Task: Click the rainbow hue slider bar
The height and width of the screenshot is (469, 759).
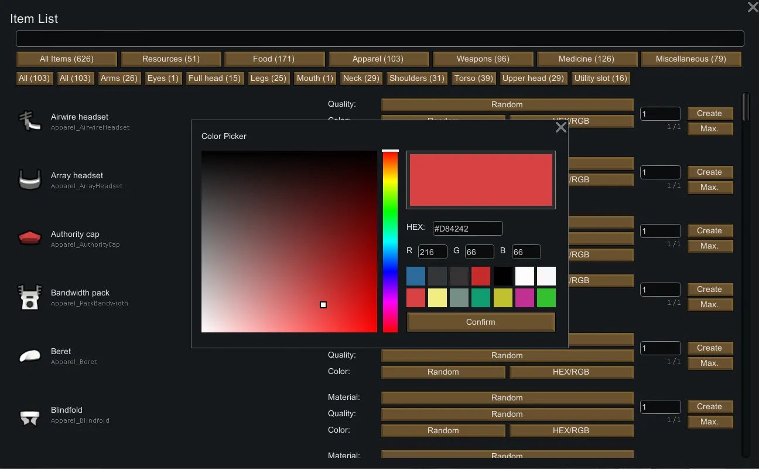Action: coord(390,240)
